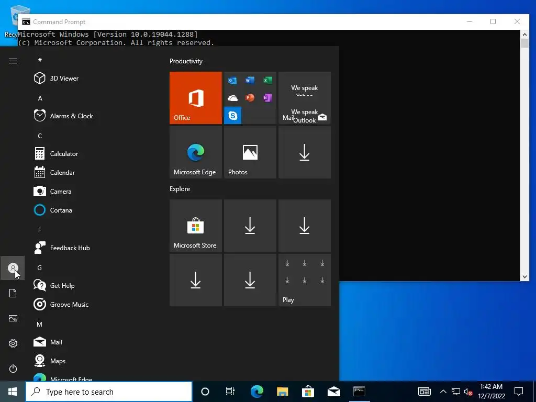This screenshot has height=402, width=536.
Task: Show hidden system tray icons
Action: point(443,392)
